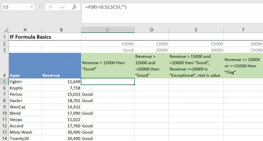
Task: Select row 13 header
Action: click(x=4, y=132)
